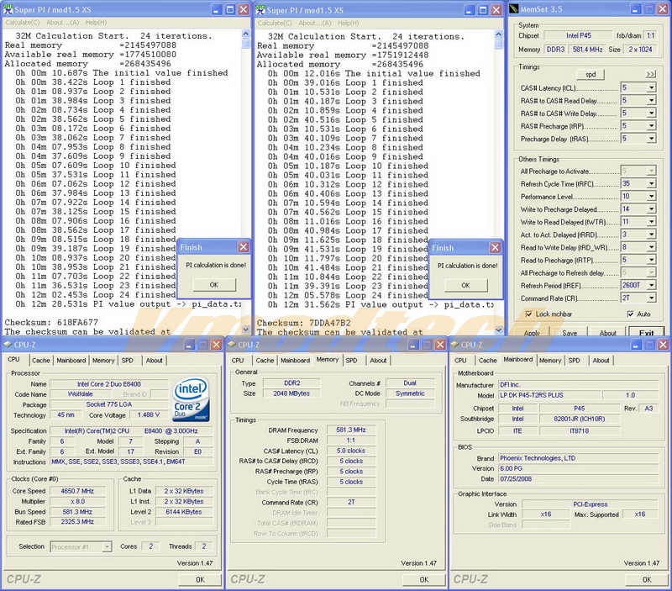Open About...(A) menu in left Super PI
672x591 pixels.
point(62,23)
